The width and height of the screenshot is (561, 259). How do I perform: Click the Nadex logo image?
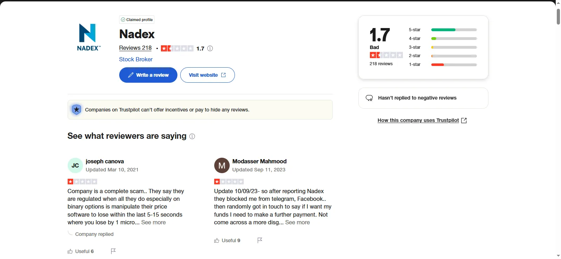(89, 37)
